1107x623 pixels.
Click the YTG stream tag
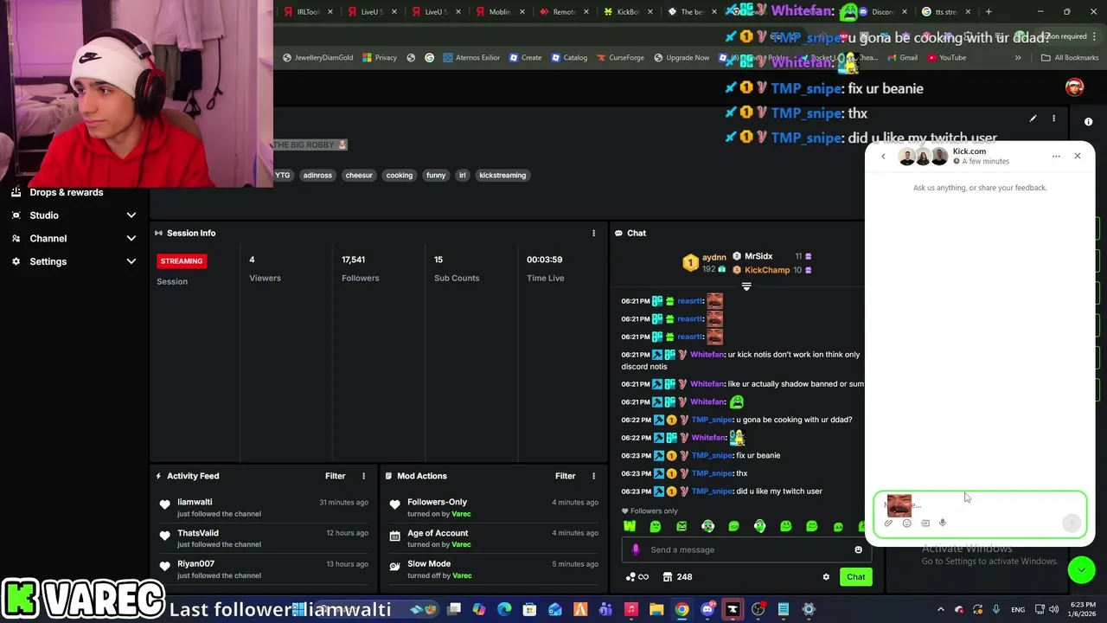tap(283, 175)
